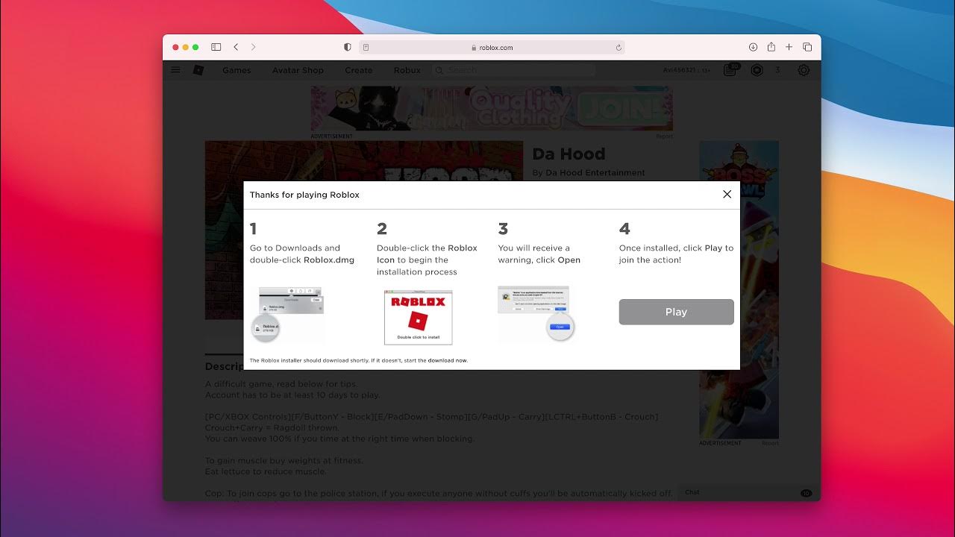955x537 pixels.
Task: Reload the roblox.com page
Action: (619, 47)
